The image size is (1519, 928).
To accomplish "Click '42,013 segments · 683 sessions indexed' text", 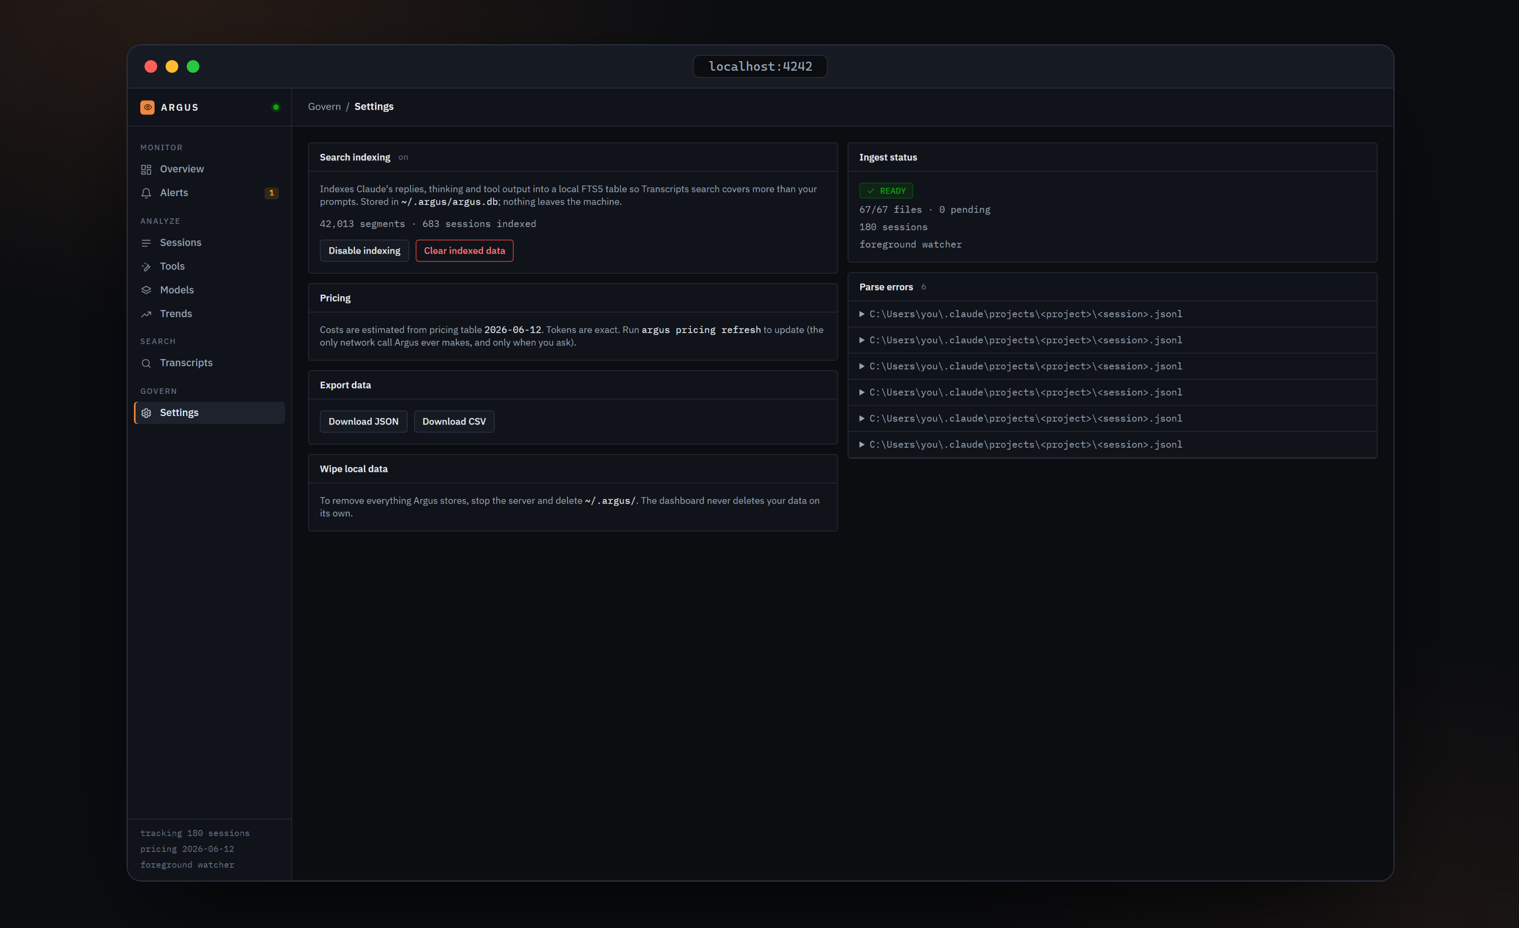I will click(x=428, y=224).
